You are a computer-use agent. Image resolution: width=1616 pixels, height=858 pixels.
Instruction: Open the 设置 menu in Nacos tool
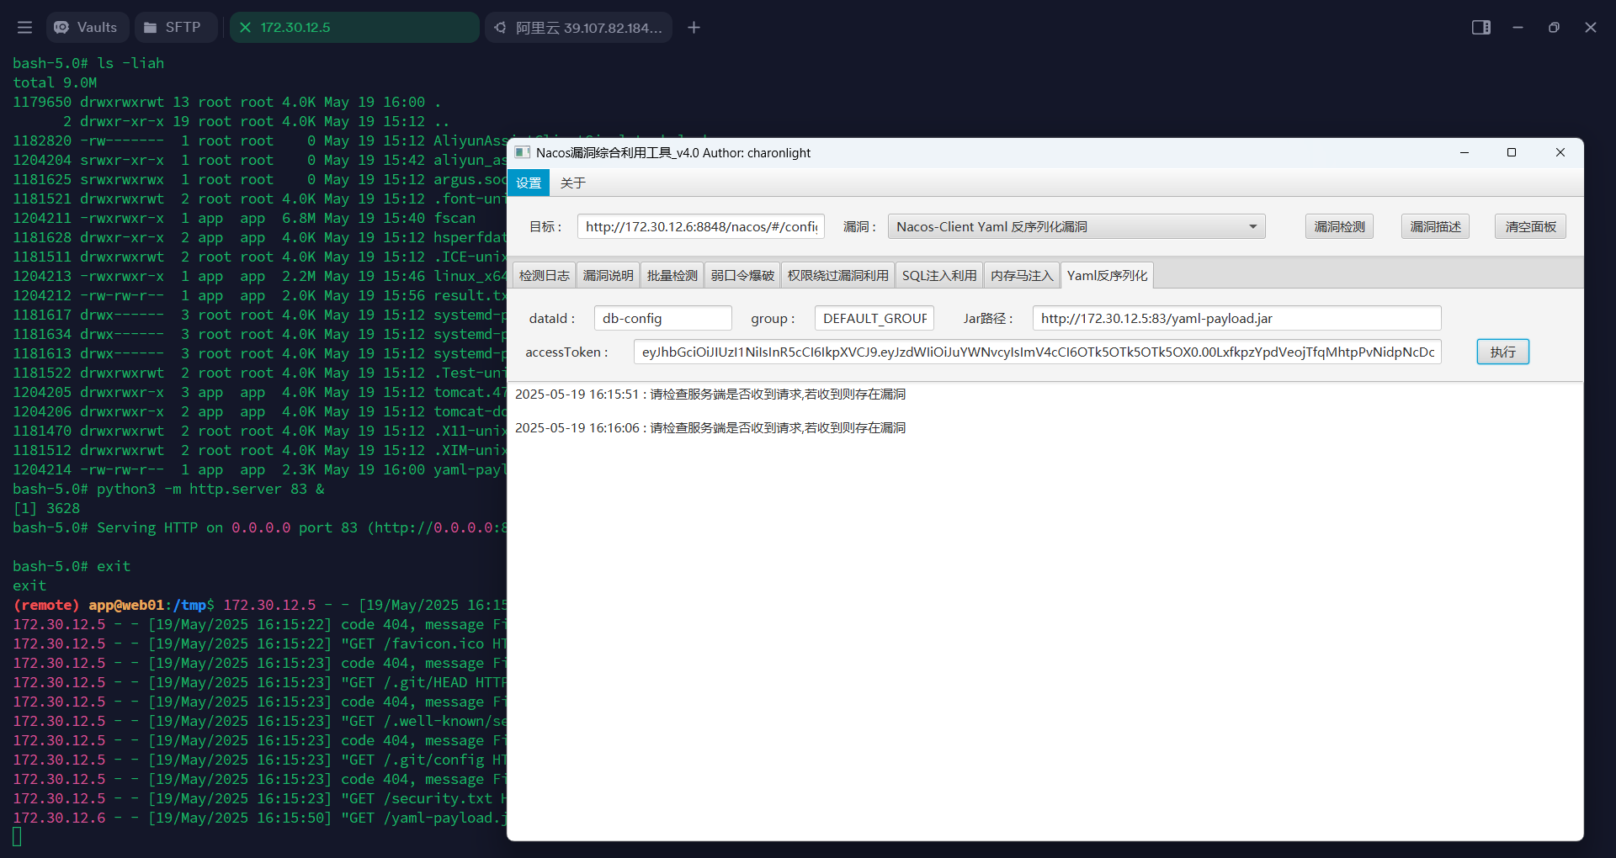[x=529, y=183]
